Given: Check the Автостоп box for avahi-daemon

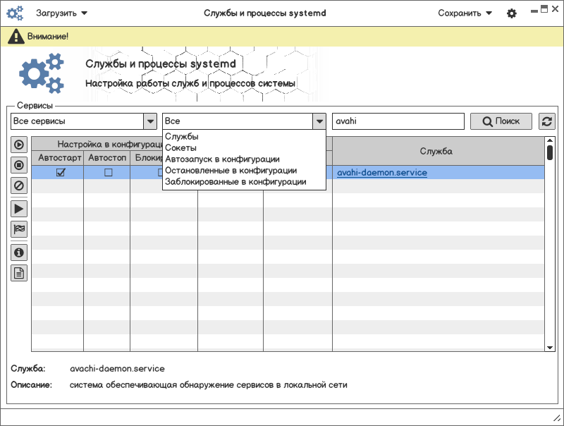Looking at the screenshot, I should tap(108, 173).
